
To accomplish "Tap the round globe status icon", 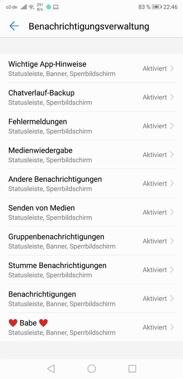I will pyautogui.click(x=49, y=7).
